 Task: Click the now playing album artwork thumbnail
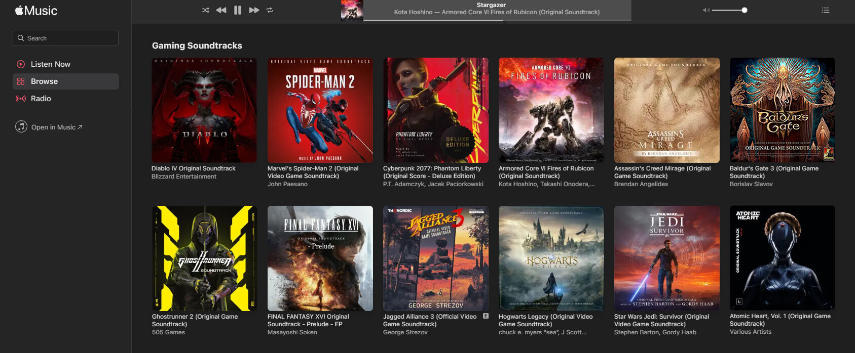coord(352,11)
